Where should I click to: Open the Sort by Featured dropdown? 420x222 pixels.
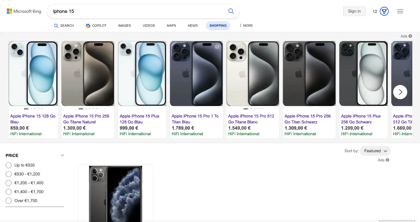[x=375, y=151]
